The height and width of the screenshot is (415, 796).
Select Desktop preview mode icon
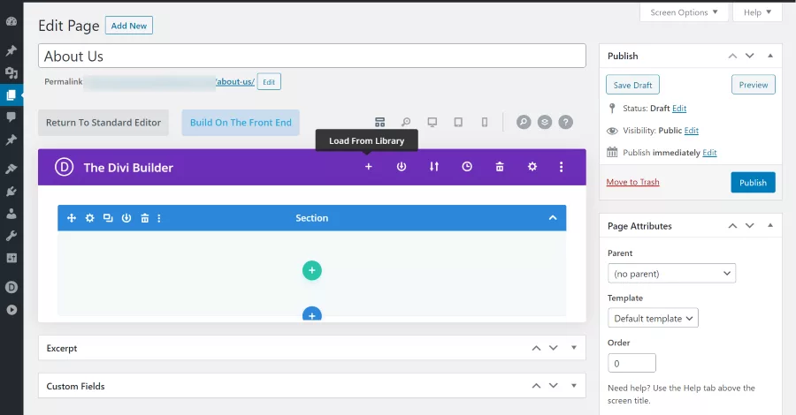coord(432,122)
